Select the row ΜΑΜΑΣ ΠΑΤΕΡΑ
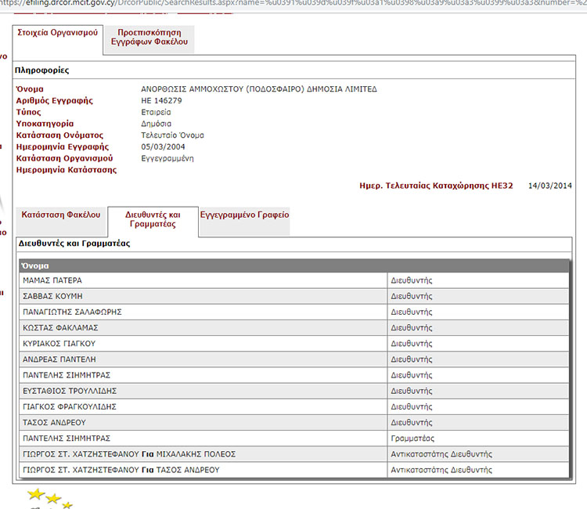587x509 pixels. click(293, 280)
